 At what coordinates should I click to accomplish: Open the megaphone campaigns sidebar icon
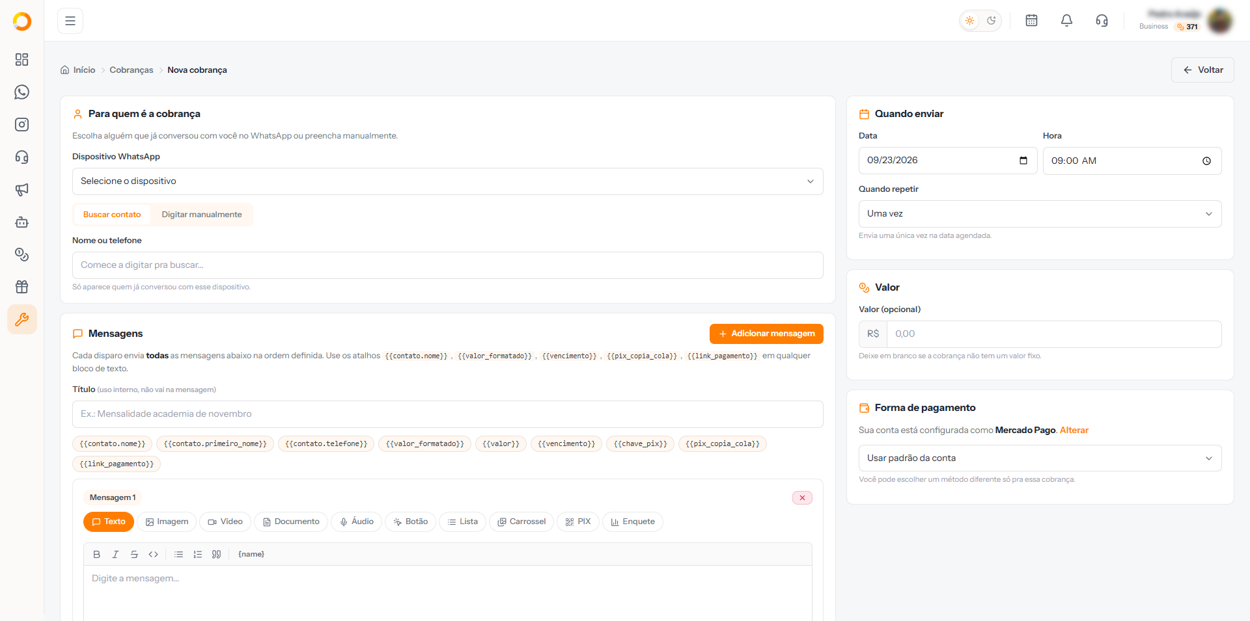pos(22,190)
